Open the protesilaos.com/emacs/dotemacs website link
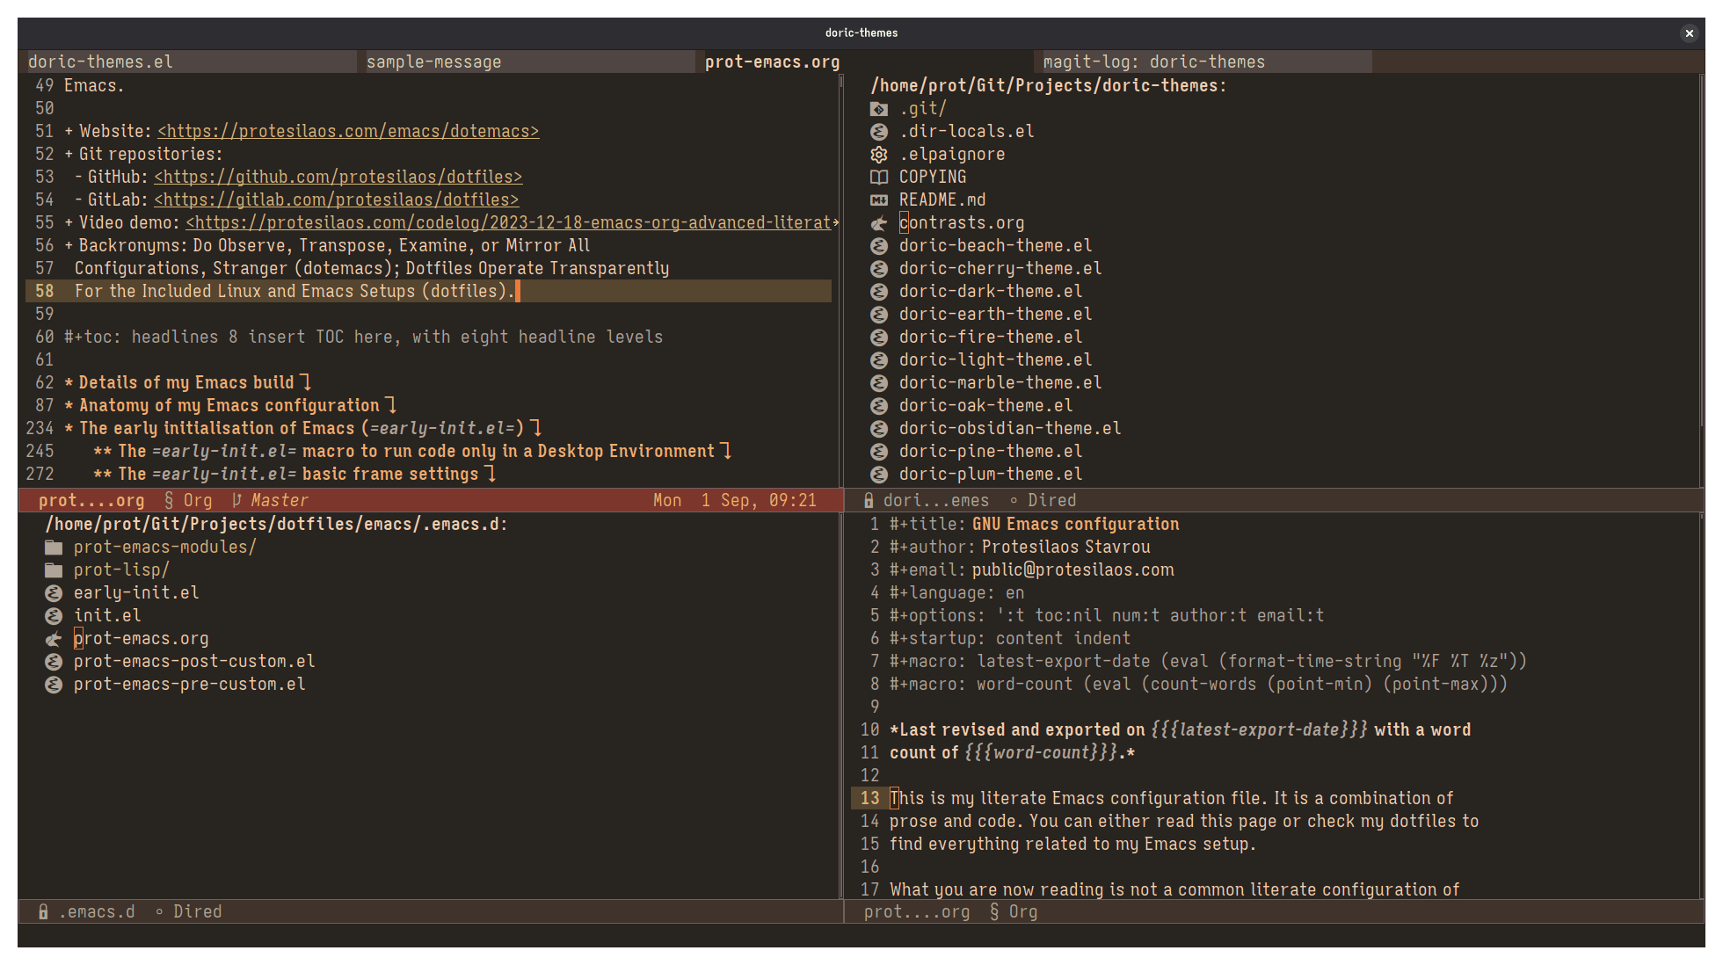The height and width of the screenshot is (965, 1723). pos(348,132)
